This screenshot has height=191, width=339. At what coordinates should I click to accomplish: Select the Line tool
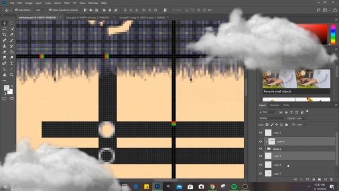tap(12, 70)
